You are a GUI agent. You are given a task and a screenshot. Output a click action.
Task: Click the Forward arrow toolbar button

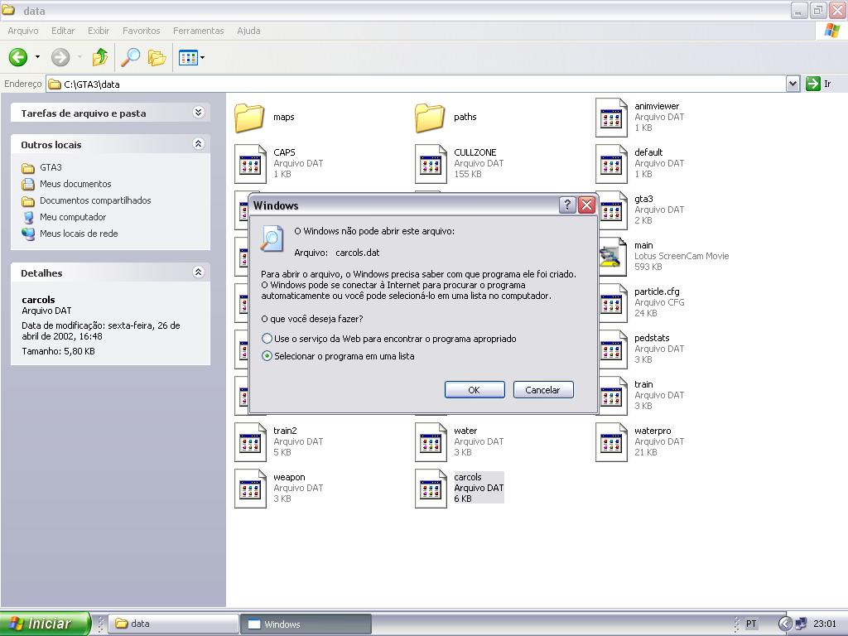(x=60, y=57)
